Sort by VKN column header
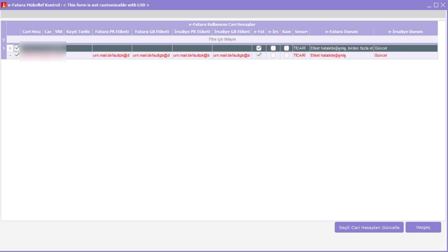 coord(59,32)
